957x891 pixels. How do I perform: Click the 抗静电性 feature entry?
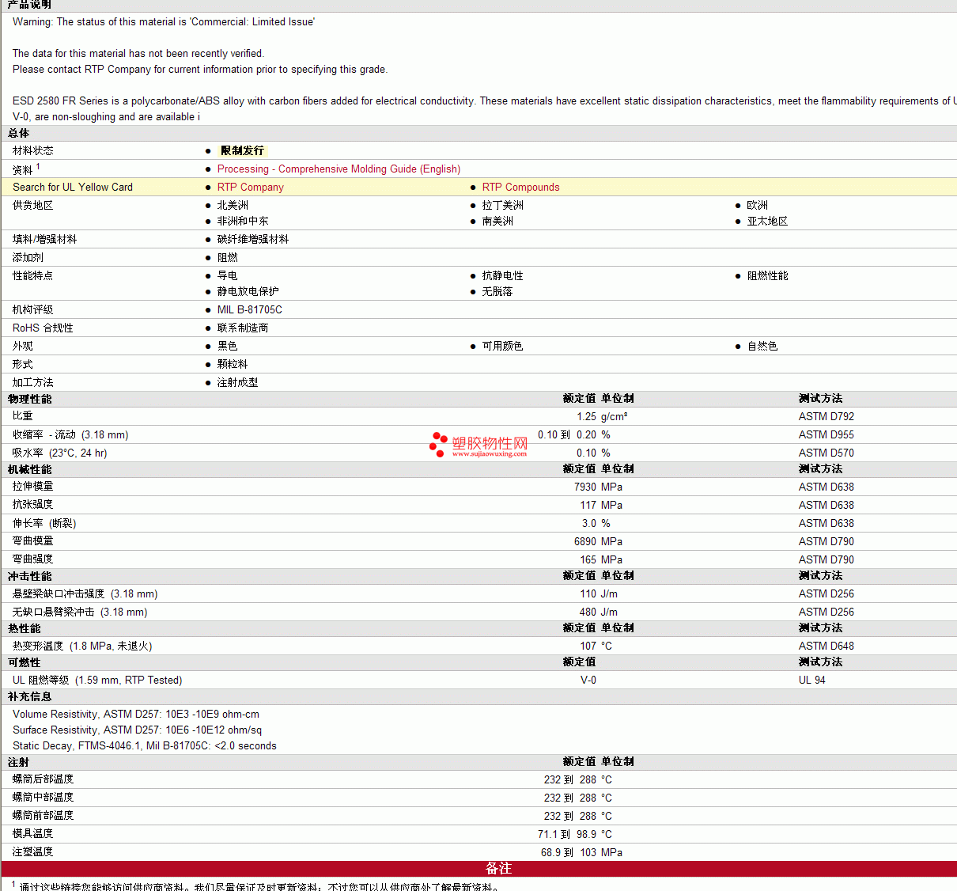502,275
